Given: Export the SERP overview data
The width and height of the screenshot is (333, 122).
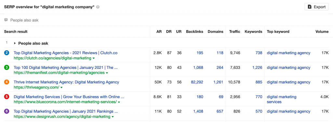Looking at the screenshot, I should click(x=316, y=7).
